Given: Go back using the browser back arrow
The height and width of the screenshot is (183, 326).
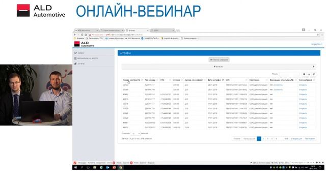Looking at the screenshot, I should [75, 35].
